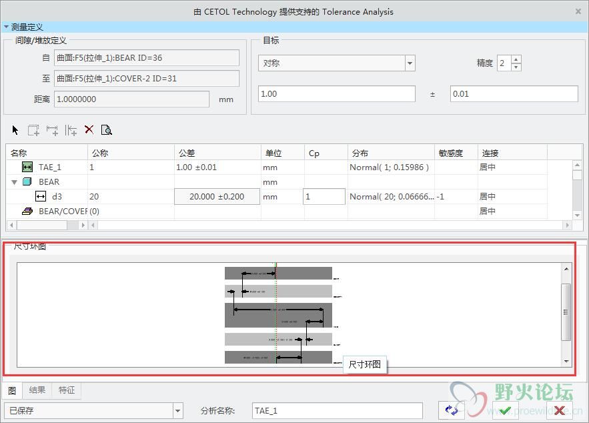Screen dimensions: 589x423
Task: Click the 公称 column header
Action: coord(131,153)
